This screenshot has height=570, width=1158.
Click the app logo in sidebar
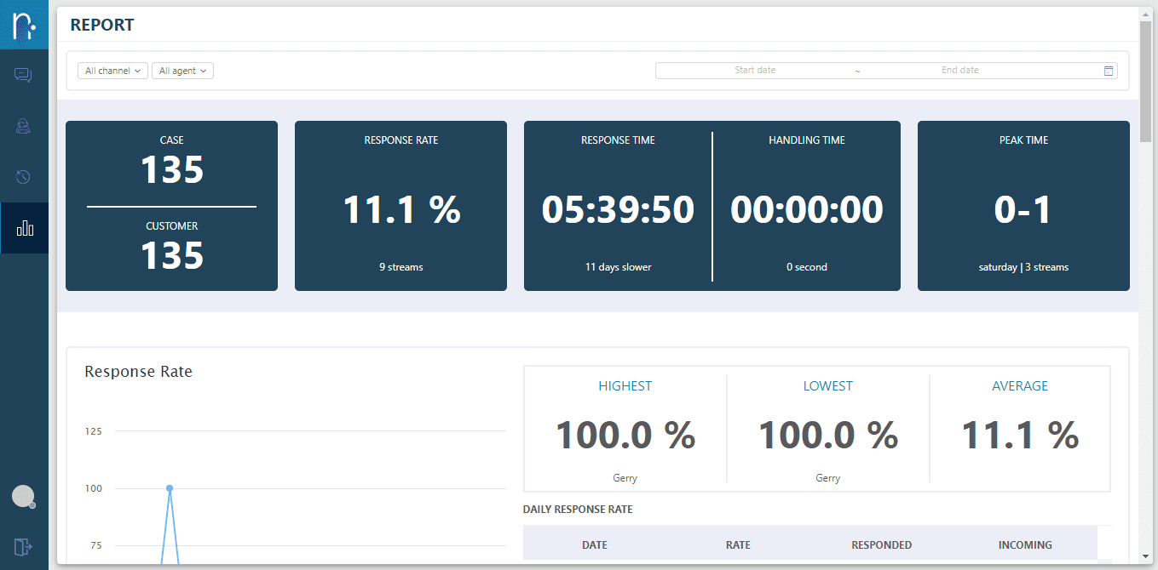[x=24, y=25]
